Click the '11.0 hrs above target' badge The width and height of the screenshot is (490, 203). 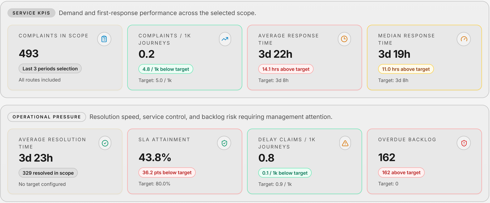tap(406, 69)
